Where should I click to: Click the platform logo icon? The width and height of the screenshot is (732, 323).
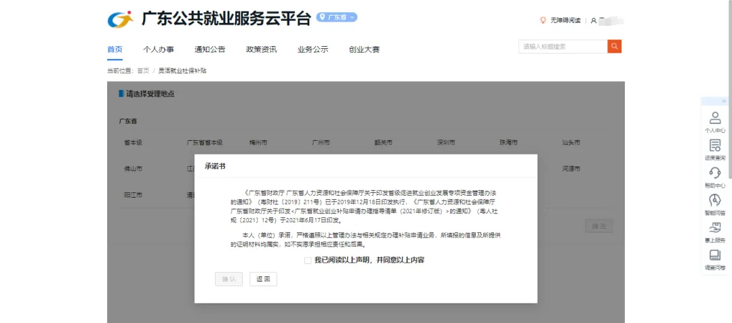(x=121, y=19)
